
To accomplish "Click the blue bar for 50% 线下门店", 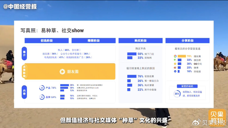I will (x=132, y=54).
